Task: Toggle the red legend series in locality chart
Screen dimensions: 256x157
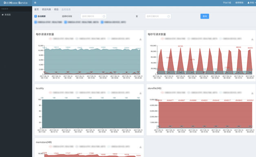Action: [x=62, y=92]
